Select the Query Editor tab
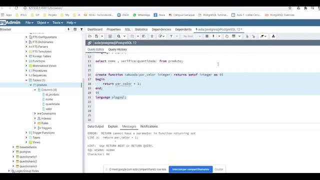The image size is (320, 180). (95, 49)
